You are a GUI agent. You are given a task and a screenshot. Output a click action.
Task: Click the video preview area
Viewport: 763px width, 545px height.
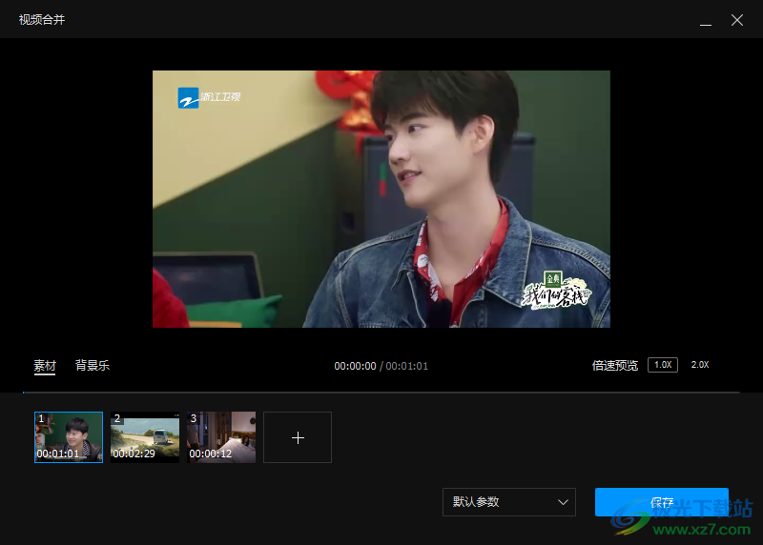[x=381, y=199]
